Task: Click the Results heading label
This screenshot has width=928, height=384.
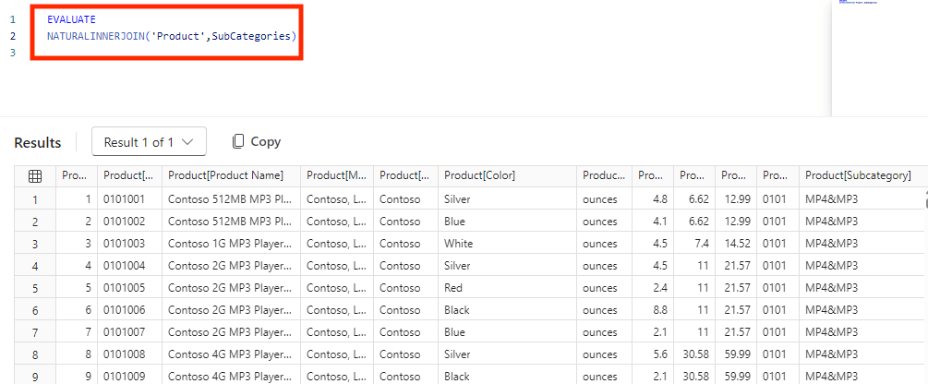Action: [x=37, y=142]
